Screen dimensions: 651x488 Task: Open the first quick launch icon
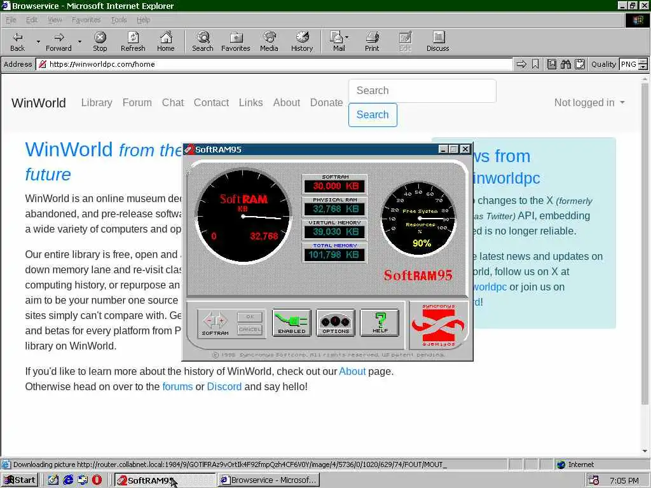coord(53,480)
